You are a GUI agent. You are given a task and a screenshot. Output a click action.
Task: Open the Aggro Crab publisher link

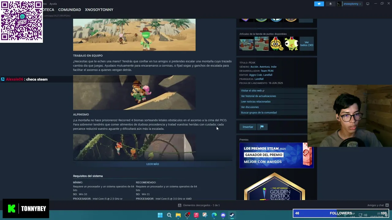coord(255,75)
